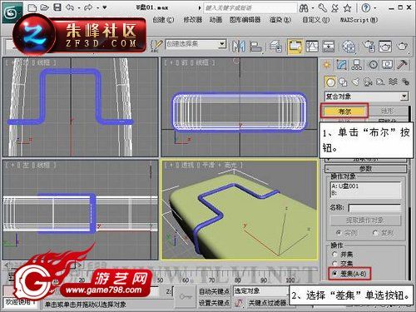Select the Space Warps waves icon
The image size is (416, 312).
coord(393,82)
